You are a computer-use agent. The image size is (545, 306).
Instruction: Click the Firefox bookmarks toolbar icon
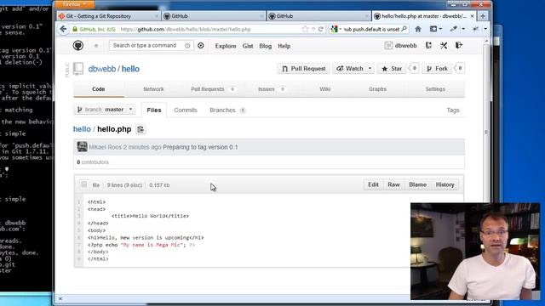point(433,29)
